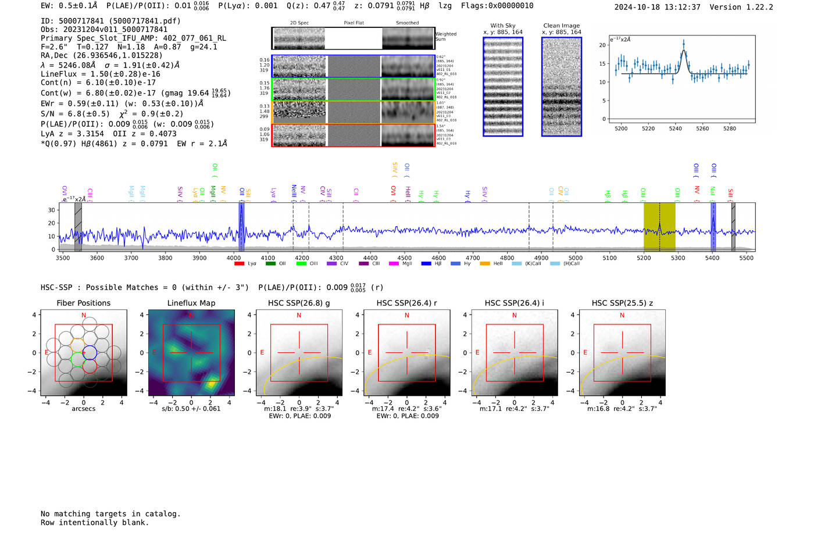Screen dimensions: 814x554
Task: Click the Weighted Sum 2D spectrum strip
Action: pos(353,38)
